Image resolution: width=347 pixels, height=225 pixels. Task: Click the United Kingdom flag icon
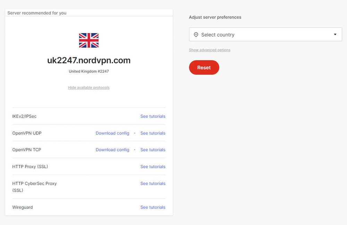[x=89, y=40]
